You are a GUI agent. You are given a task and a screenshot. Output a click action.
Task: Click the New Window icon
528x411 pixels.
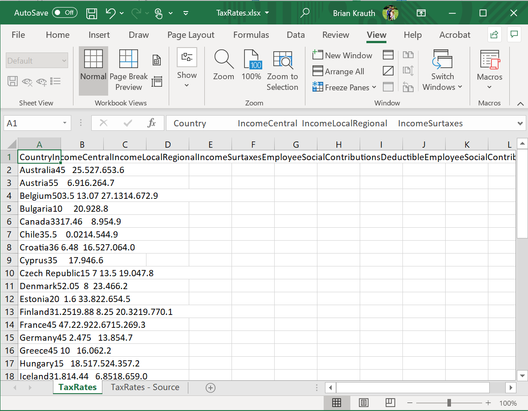tap(342, 55)
